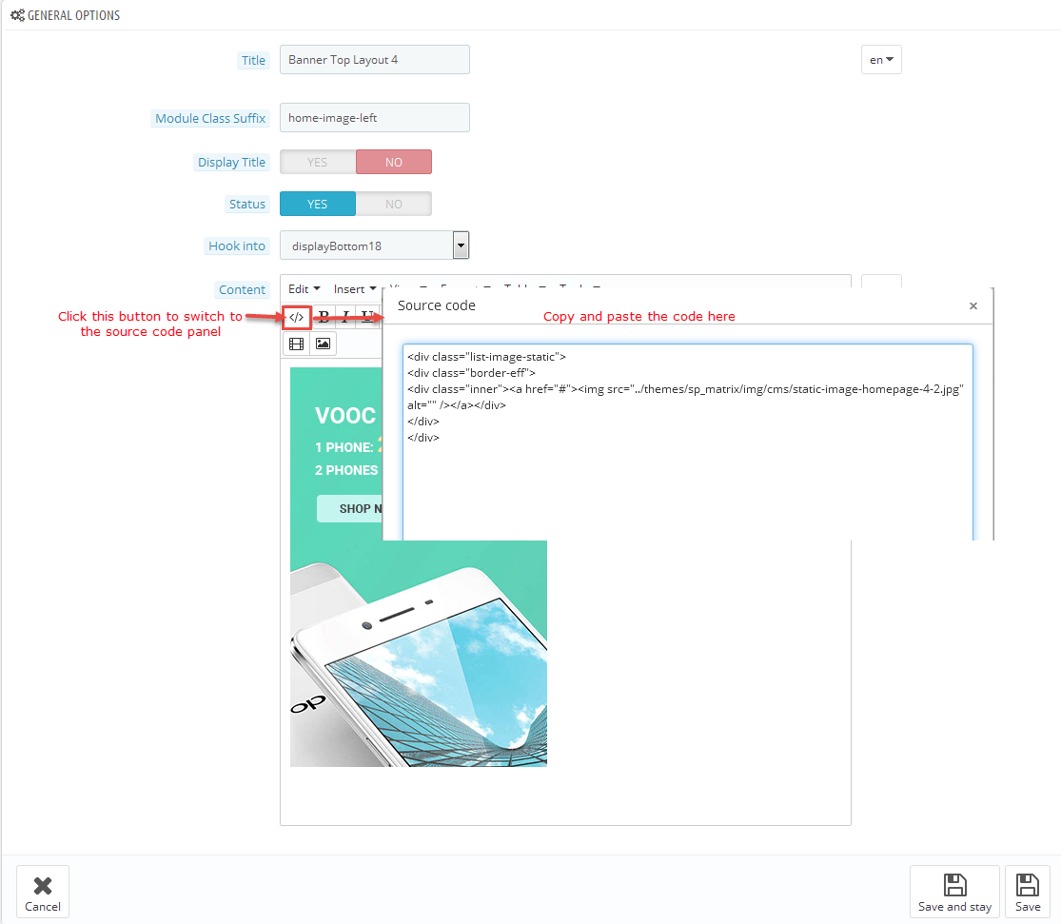
Task: Click the Hook into label
Action: [x=237, y=246]
